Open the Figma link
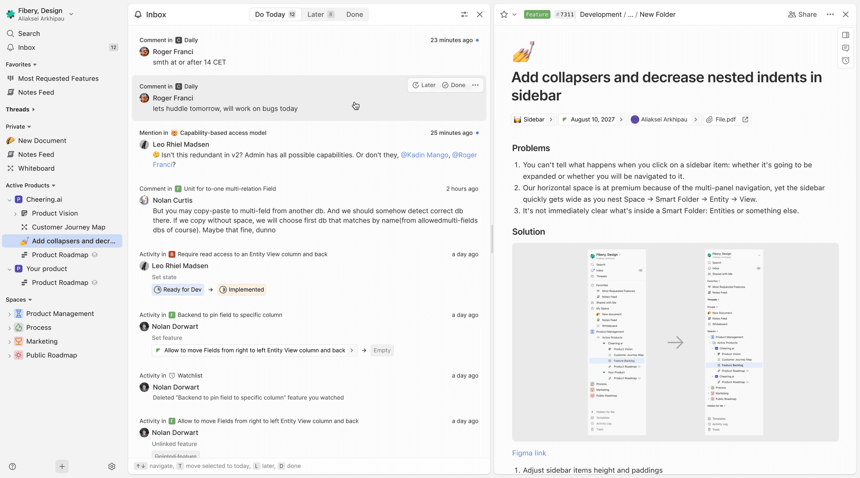The height and width of the screenshot is (478, 860). (529, 453)
